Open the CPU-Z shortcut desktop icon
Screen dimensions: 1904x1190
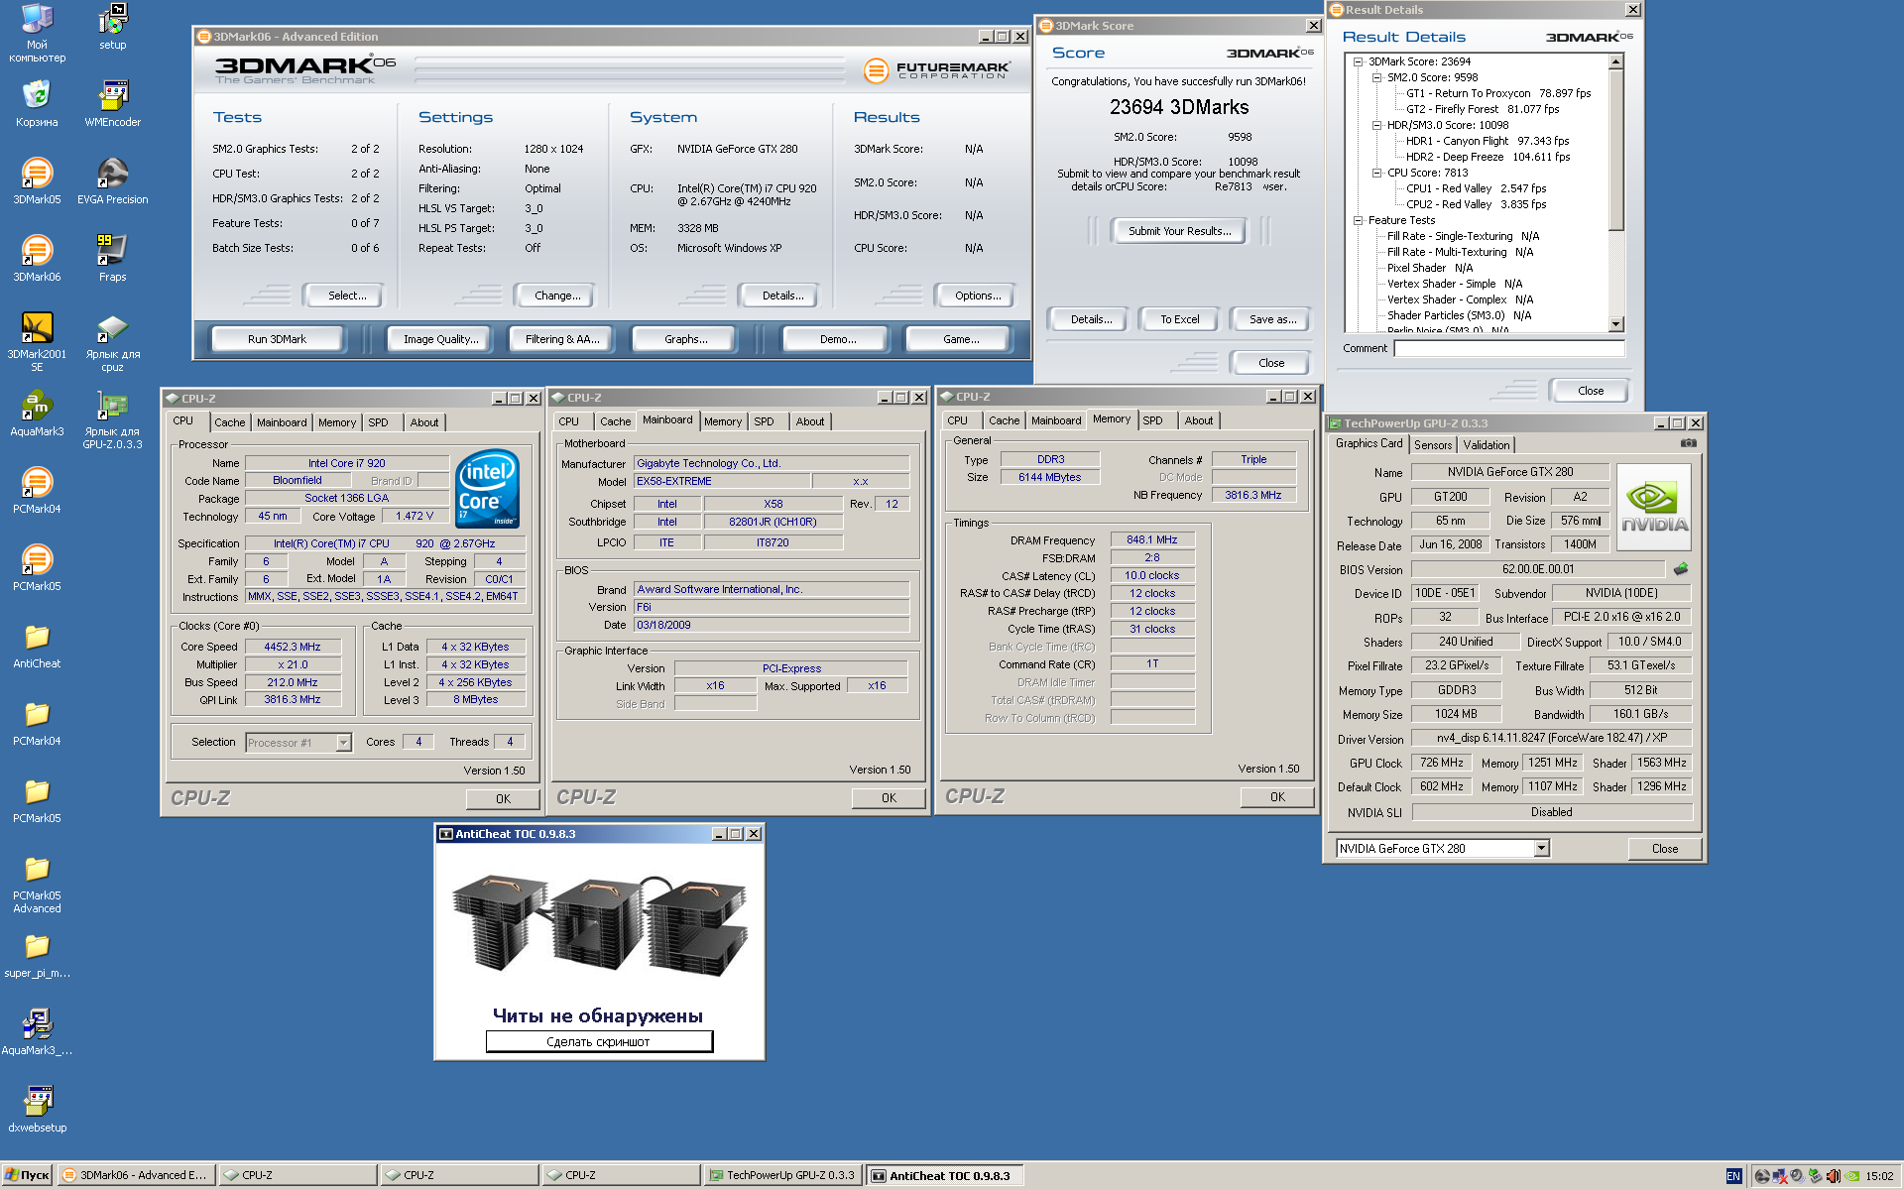(113, 341)
